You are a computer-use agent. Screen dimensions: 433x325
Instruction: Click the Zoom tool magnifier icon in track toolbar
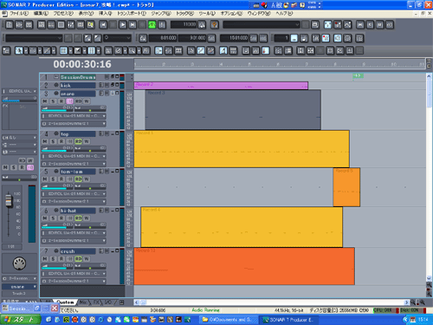point(132,51)
